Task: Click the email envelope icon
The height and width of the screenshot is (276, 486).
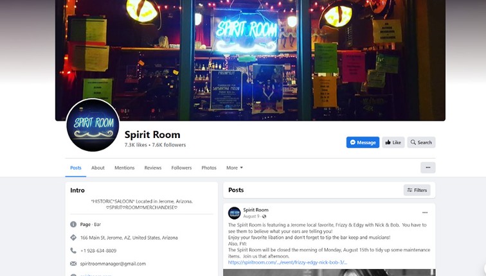Action: point(73,264)
